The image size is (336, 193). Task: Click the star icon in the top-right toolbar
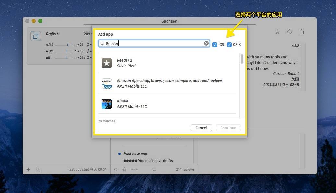pos(278,32)
